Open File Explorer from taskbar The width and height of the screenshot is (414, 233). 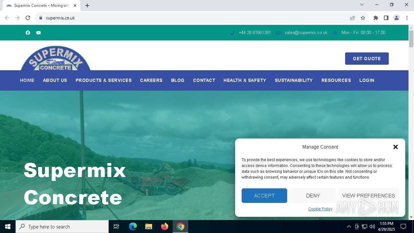[x=149, y=227]
